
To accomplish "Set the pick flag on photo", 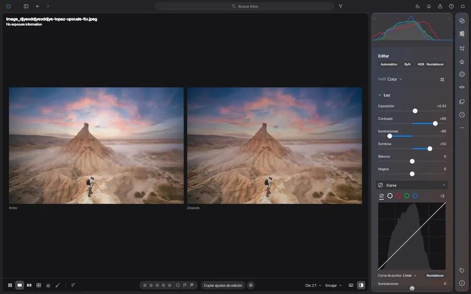I will [185, 285].
